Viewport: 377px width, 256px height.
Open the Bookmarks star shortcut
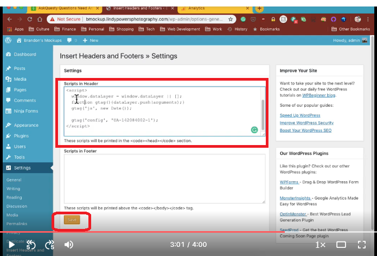(266, 29)
